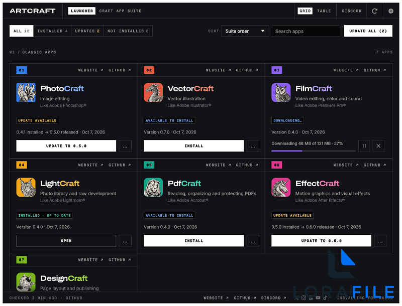
Task: Open more options for VectorCraft
Action: pyautogui.click(x=253, y=146)
